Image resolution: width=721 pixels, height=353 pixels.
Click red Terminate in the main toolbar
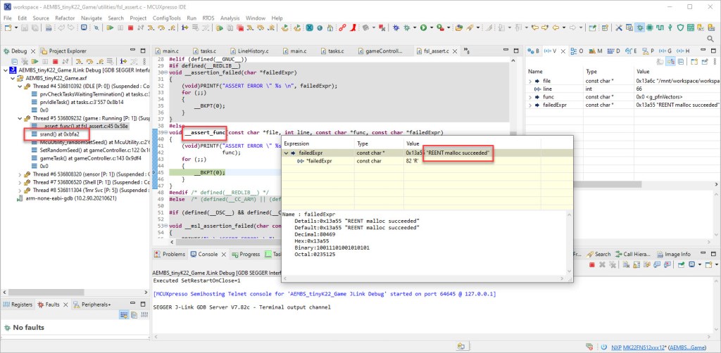(130, 28)
